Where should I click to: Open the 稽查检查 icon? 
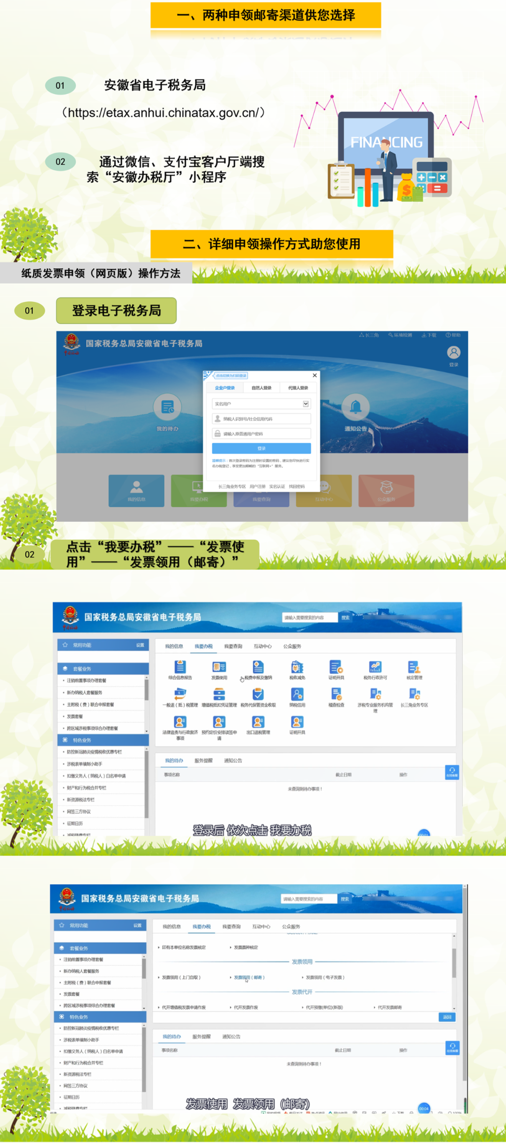coord(336,694)
